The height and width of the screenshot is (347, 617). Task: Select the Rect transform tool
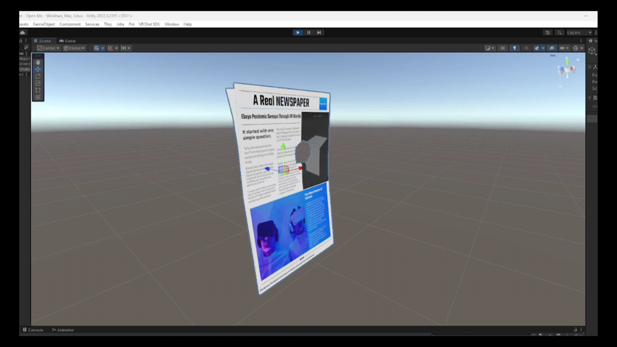click(x=38, y=90)
